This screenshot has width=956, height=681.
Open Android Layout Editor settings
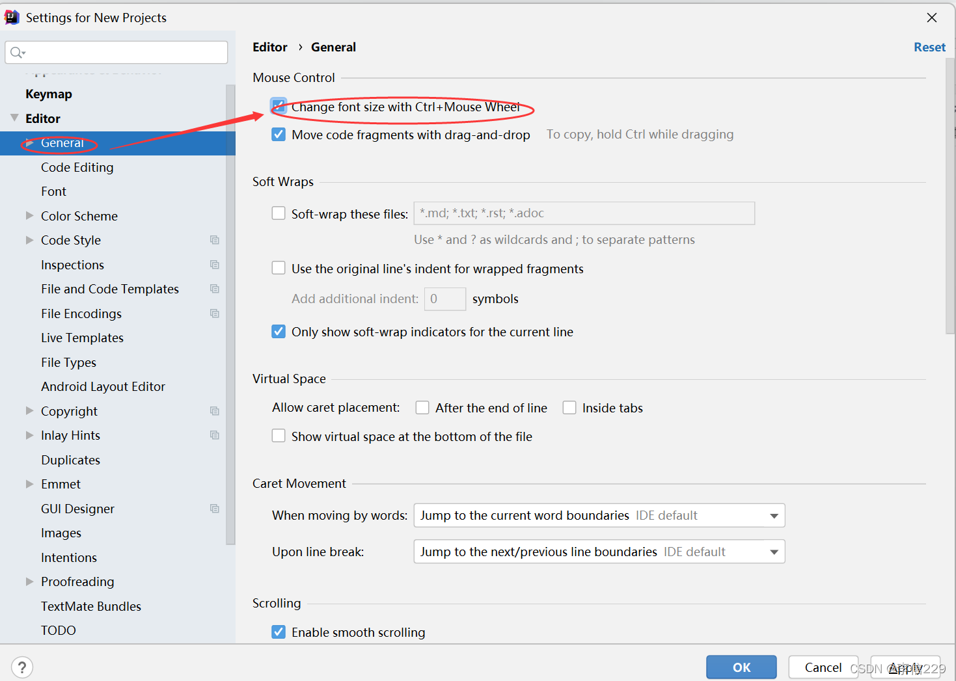[x=103, y=386]
